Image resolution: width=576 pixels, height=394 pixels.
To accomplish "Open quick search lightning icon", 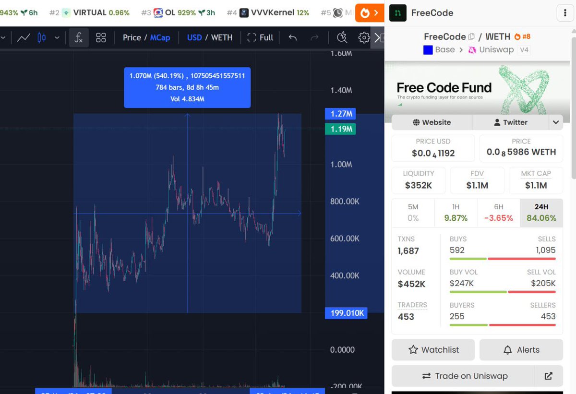I will [342, 37].
